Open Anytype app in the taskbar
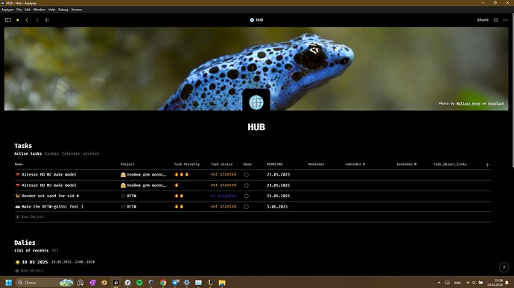 pyautogui.click(x=115, y=283)
